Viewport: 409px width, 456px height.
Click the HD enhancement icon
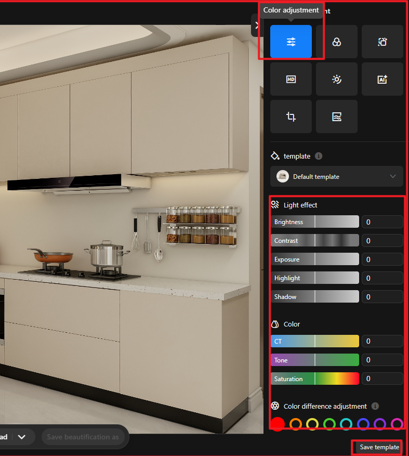click(291, 79)
